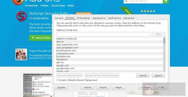This screenshot has width=188, height=97.
Task: Click the Requires Restart badge
Action: pyautogui.click(x=84, y=13)
